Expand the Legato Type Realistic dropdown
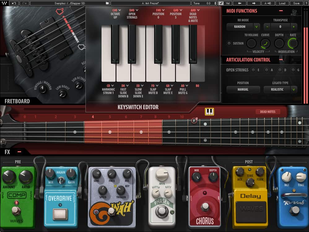Screen dimensions: 309x232 293,89
